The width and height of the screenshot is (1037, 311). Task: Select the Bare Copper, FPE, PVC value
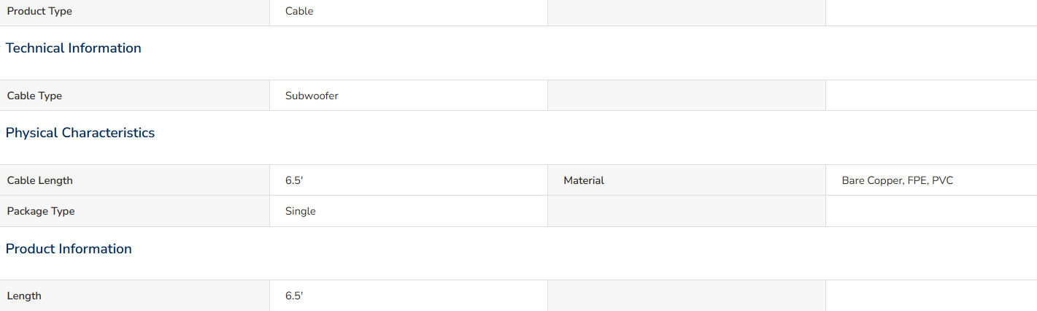pos(897,180)
